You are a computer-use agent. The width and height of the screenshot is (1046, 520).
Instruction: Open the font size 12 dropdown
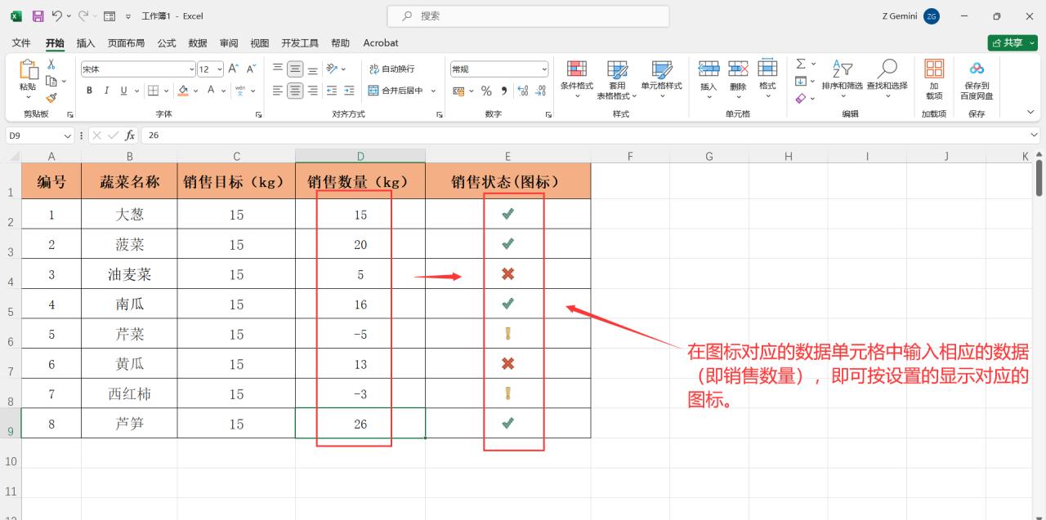(x=219, y=69)
